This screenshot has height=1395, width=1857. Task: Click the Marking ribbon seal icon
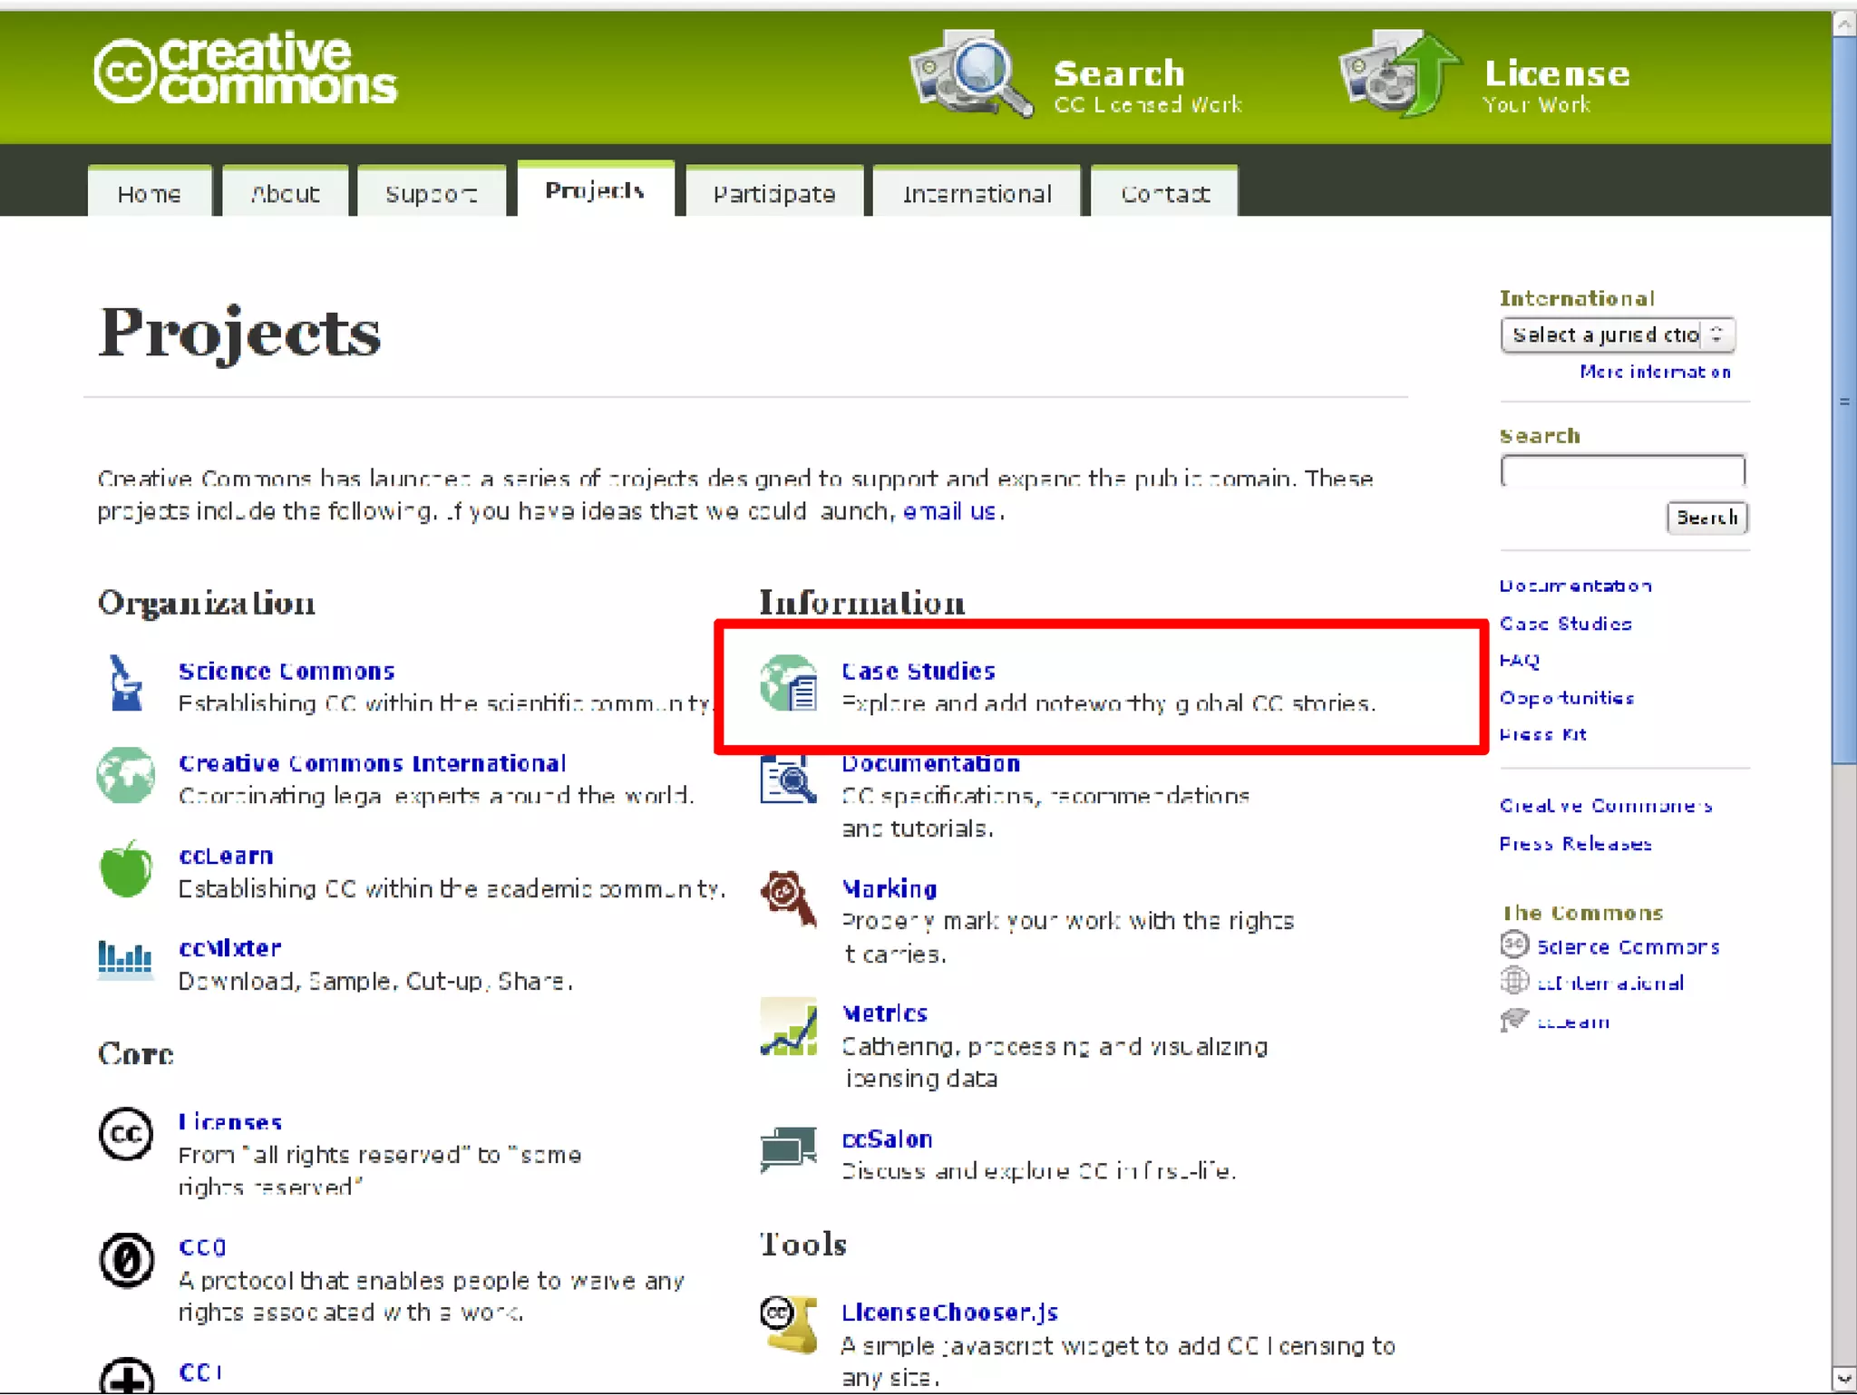point(787,898)
